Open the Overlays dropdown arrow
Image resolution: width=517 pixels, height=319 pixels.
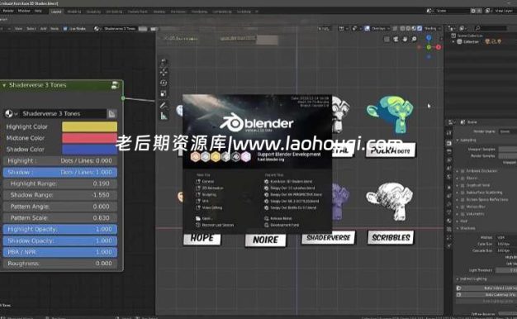coord(388,29)
